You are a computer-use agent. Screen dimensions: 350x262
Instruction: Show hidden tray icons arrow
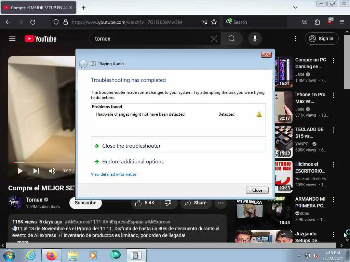point(299,256)
